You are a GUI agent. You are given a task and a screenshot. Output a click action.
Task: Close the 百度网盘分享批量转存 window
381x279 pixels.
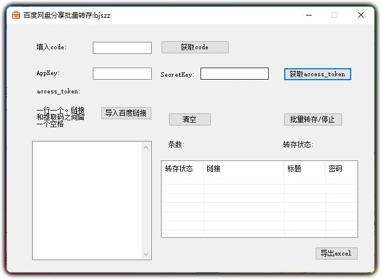click(361, 15)
